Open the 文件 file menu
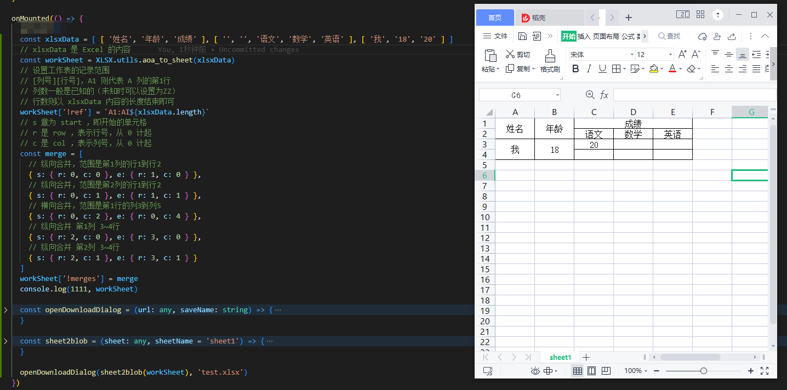This screenshot has width=787, height=390. tap(495, 36)
